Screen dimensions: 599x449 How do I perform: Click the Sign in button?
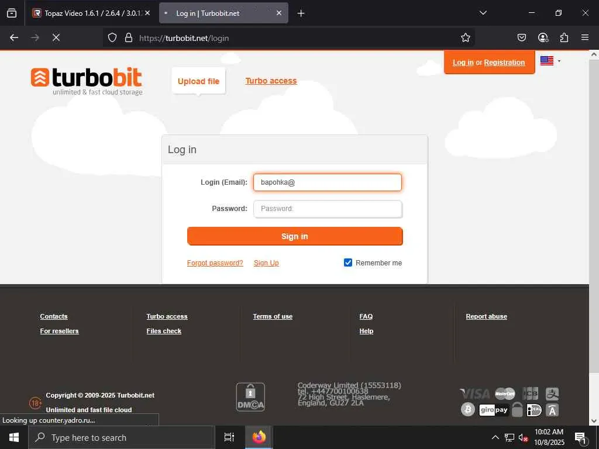pos(295,236)
